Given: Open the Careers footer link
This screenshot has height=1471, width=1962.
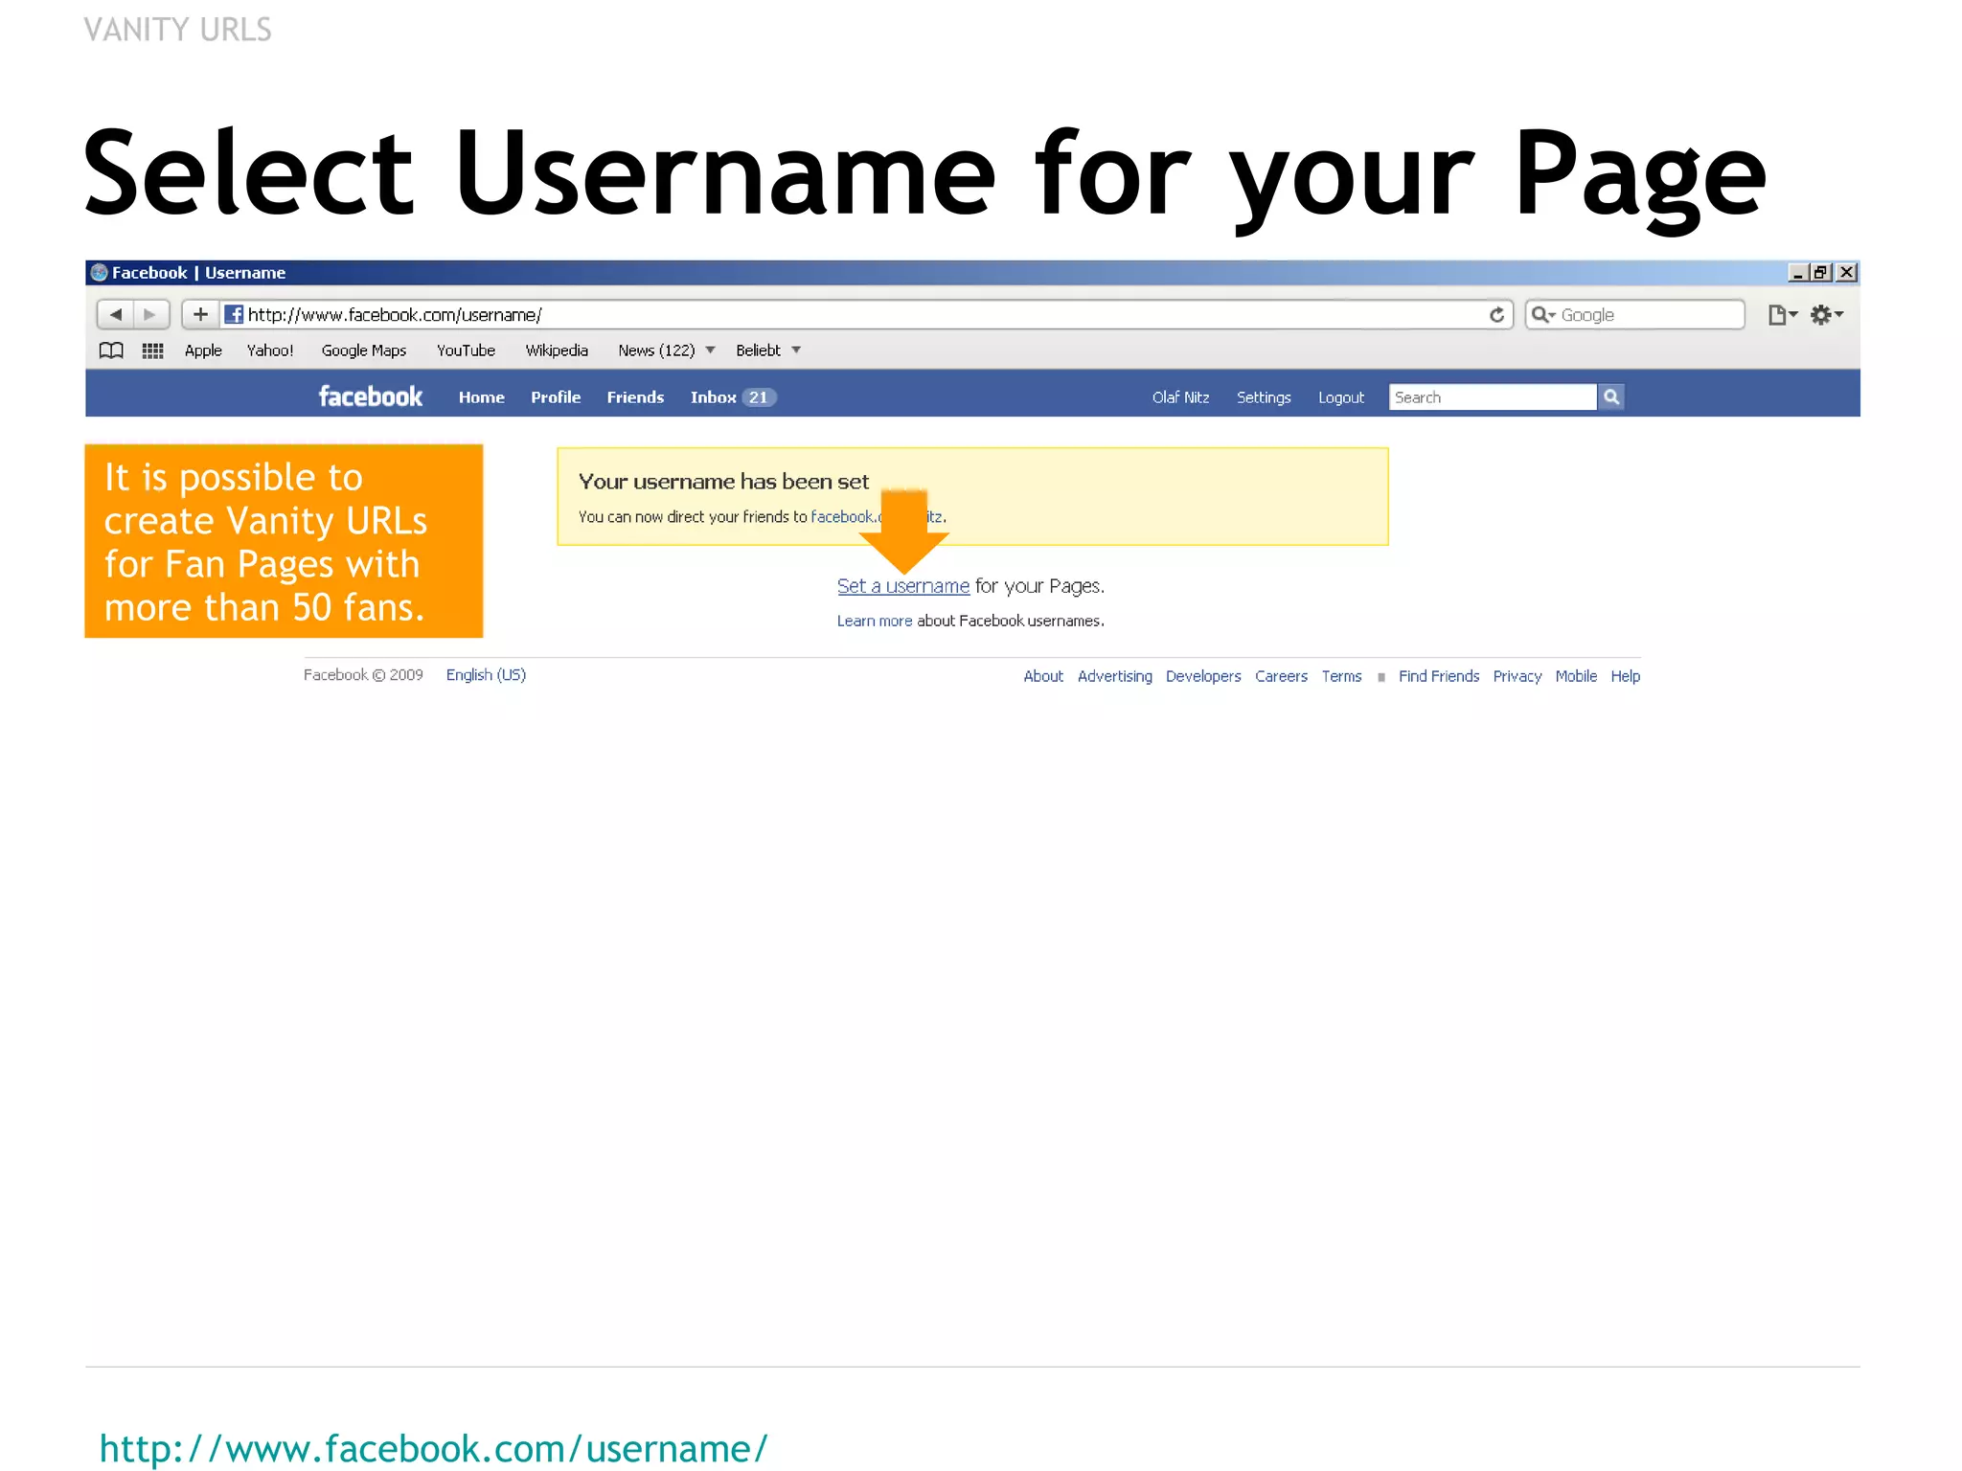Looking at the screenshot, I should (x=1281, y=676).
